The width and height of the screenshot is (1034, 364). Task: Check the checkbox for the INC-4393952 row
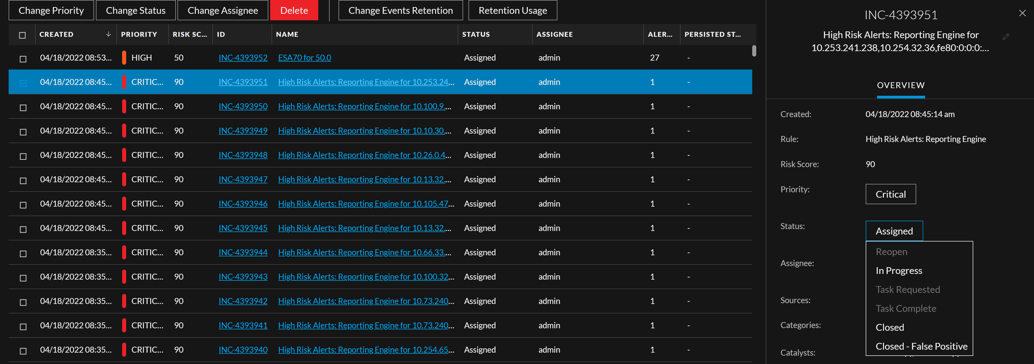[23, 58]
